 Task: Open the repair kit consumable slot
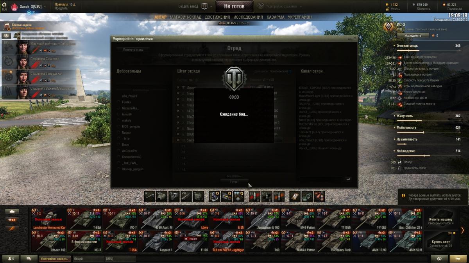point(307,196)
